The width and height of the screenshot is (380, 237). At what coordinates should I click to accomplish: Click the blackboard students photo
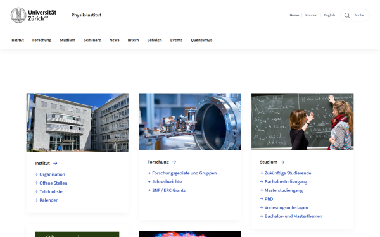click(x=303, y=121)
